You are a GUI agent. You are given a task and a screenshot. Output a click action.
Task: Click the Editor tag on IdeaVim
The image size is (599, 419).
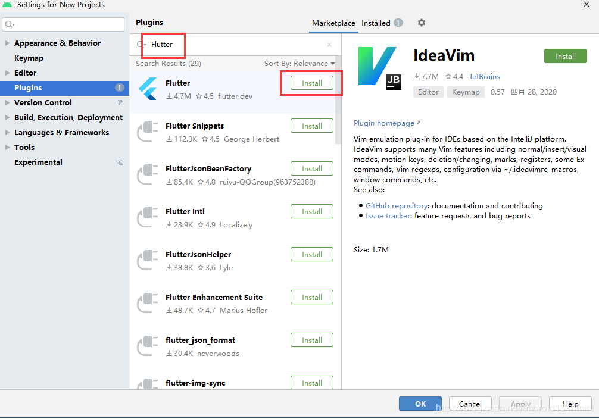[428, 92]
